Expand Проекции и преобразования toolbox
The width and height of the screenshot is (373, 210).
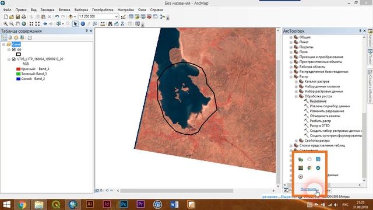(291, 57)
